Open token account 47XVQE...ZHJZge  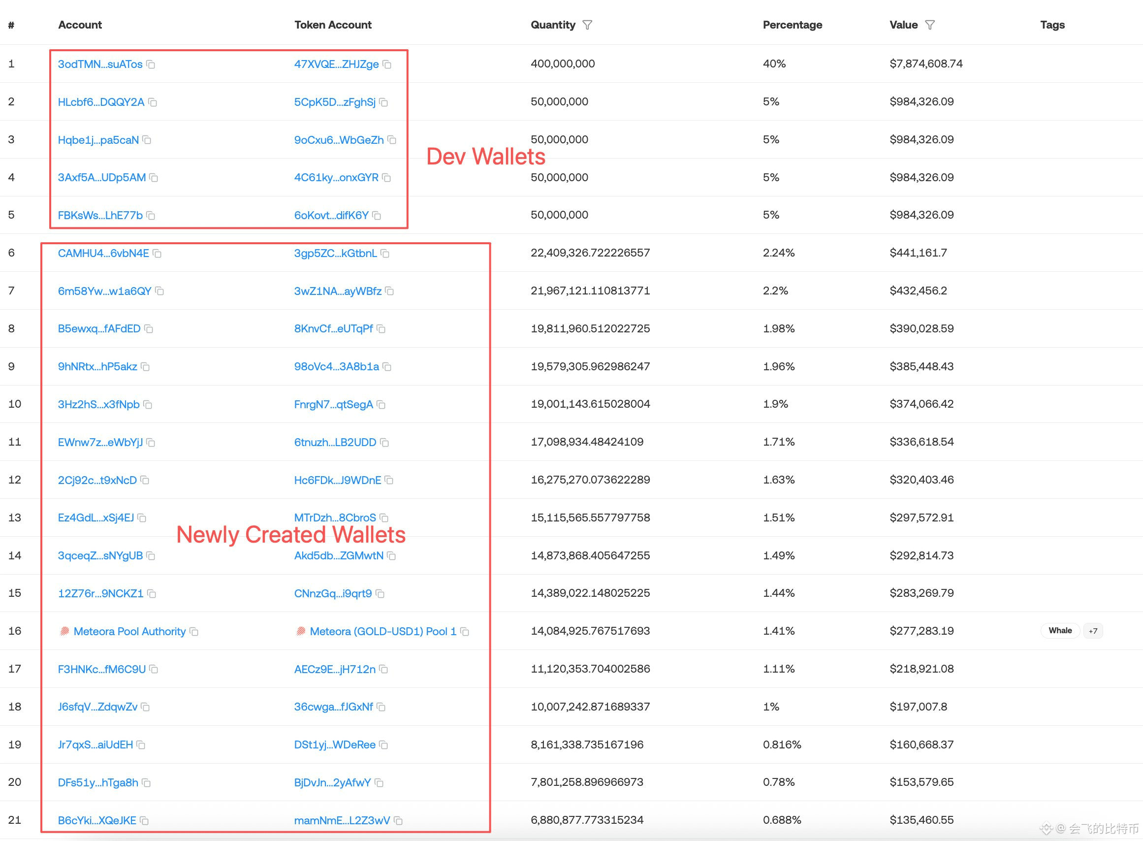pos(336,64)
